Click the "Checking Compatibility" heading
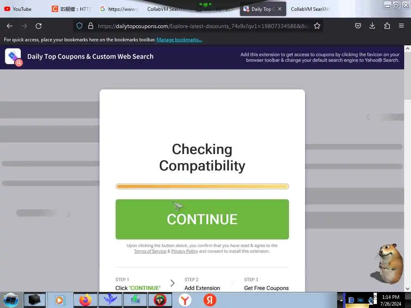The image size is (411, 308). point(202,157)
